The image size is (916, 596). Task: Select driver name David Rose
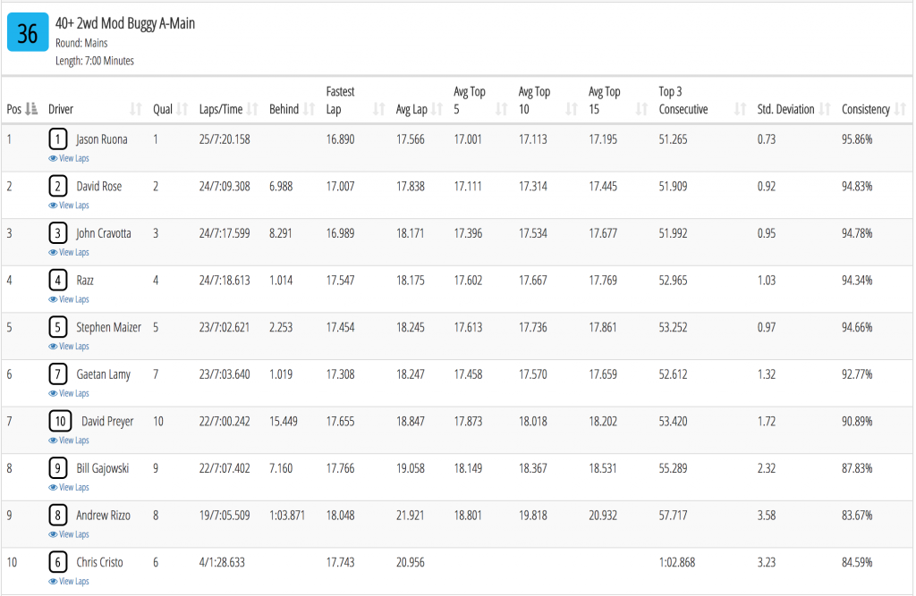tap(99, 186)
